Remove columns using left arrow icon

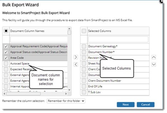76,64
